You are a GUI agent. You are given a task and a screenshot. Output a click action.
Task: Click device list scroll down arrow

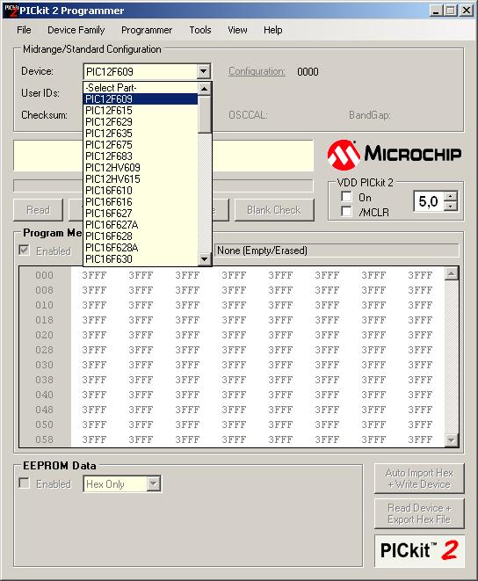coord(204,259)
